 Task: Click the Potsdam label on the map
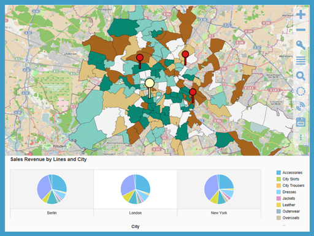point(59,146)
